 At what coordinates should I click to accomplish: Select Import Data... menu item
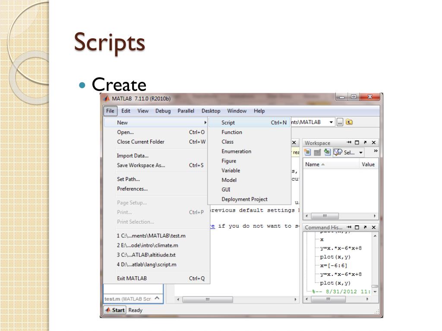156,156
